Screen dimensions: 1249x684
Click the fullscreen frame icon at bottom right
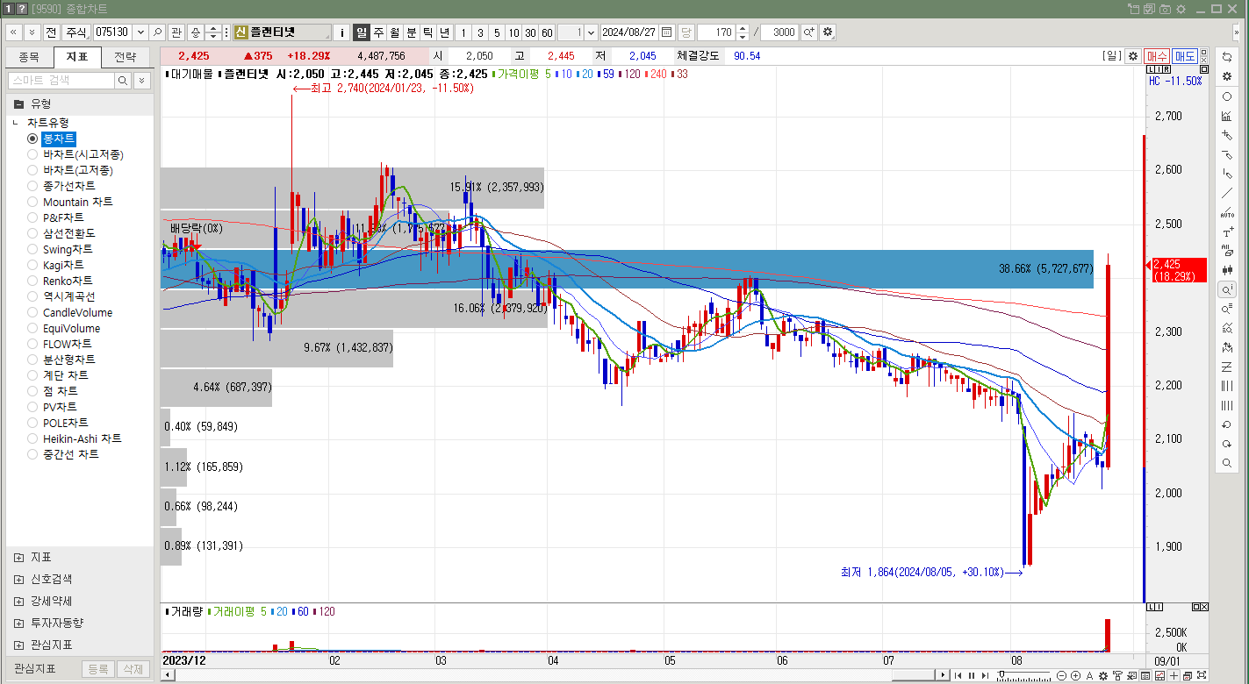pyautogui.click(x=1202, y=675)
